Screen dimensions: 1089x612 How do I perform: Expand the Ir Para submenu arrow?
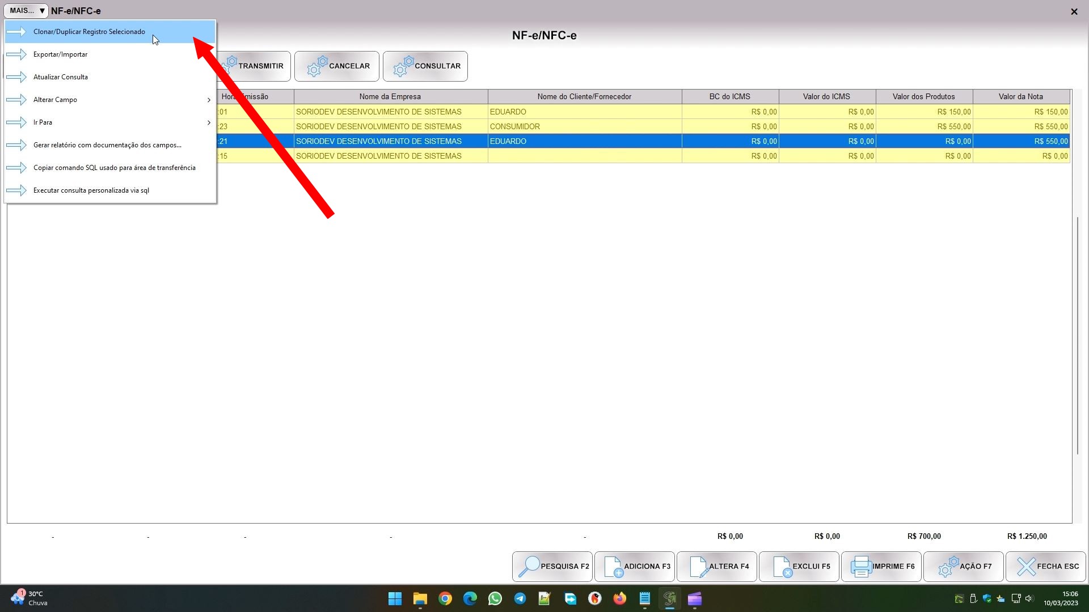point(209,122)
